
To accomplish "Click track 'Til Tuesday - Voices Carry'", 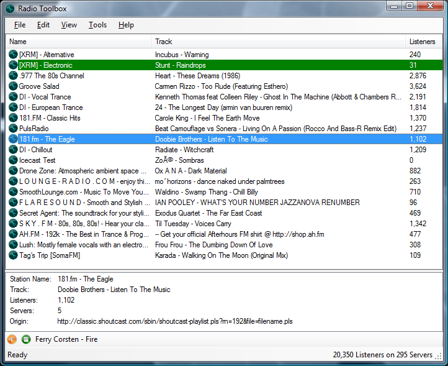I will click(x=193, y=224).
